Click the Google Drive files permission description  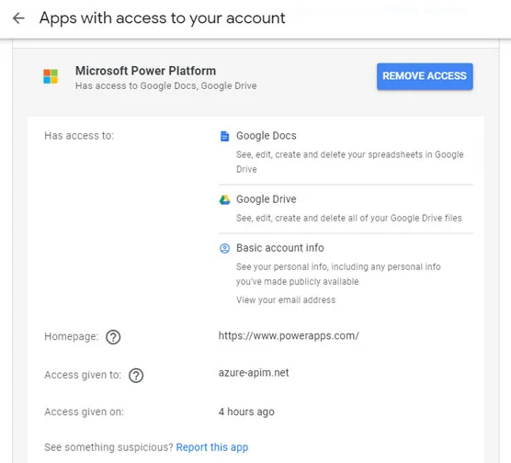coord(349,218)
